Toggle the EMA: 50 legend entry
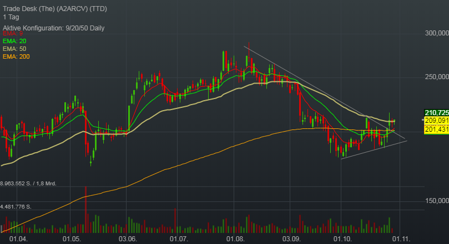 [x=14, y=49]
